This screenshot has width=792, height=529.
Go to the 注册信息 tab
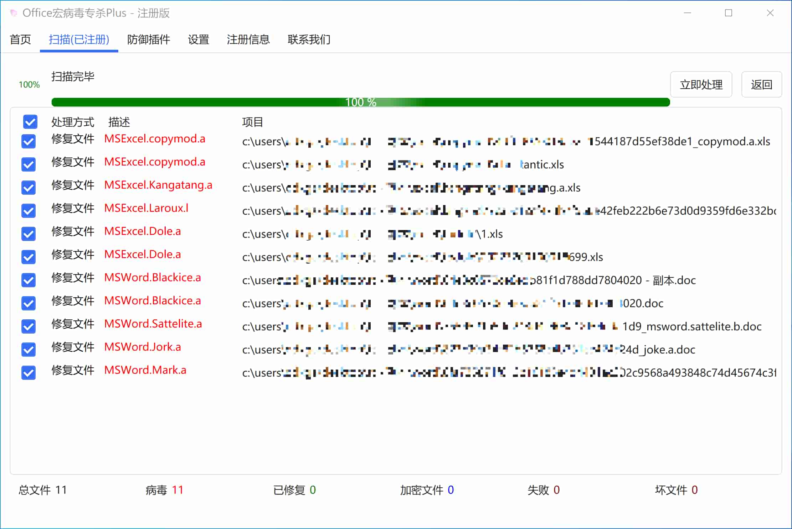(248, 40)
